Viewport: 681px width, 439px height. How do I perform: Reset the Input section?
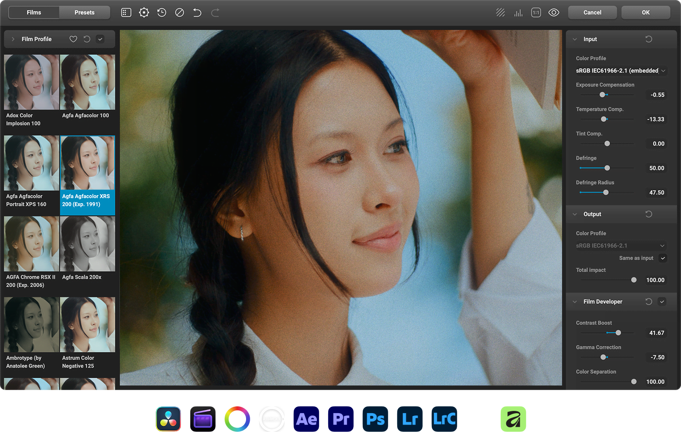tap(649, 39)
